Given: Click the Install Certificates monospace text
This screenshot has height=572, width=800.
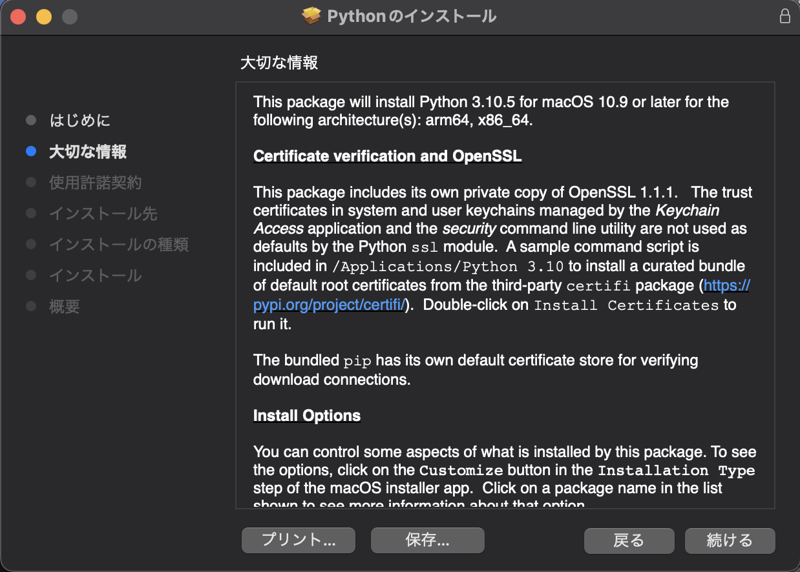Looking at the screenshot, I should pyautogui.click(x=626, y=305).
